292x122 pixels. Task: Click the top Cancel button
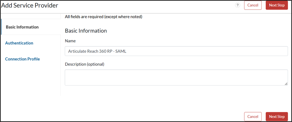pos(253,5)
